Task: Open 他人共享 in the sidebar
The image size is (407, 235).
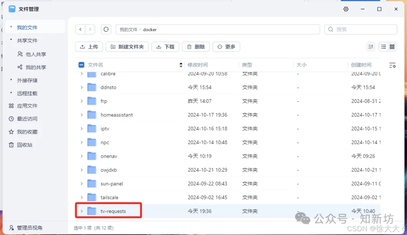Action: pyautogui.click(x=35, y=54)
